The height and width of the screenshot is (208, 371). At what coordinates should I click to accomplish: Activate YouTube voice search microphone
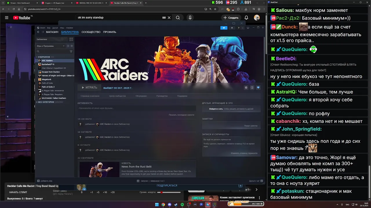[x=190, y=18]
